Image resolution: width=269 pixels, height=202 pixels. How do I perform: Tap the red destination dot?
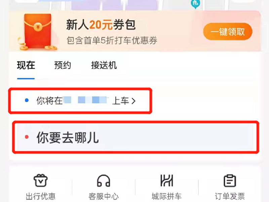[x=27, y=137]
